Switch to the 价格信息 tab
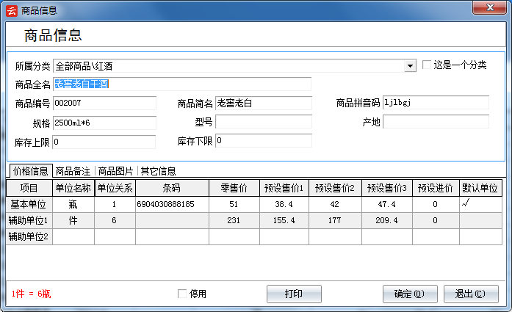The image size is (512, 312). point(31,171)
